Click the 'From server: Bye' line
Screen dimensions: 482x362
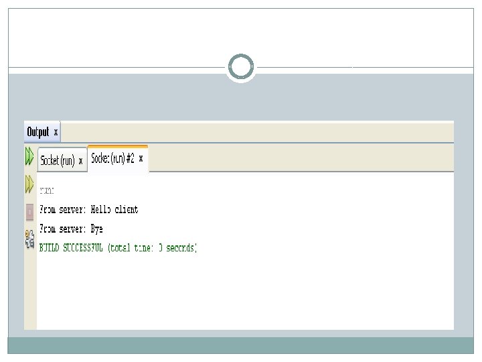click(x=71, y=229)
